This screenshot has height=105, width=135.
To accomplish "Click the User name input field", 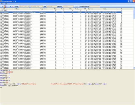I will click(52, 7).
